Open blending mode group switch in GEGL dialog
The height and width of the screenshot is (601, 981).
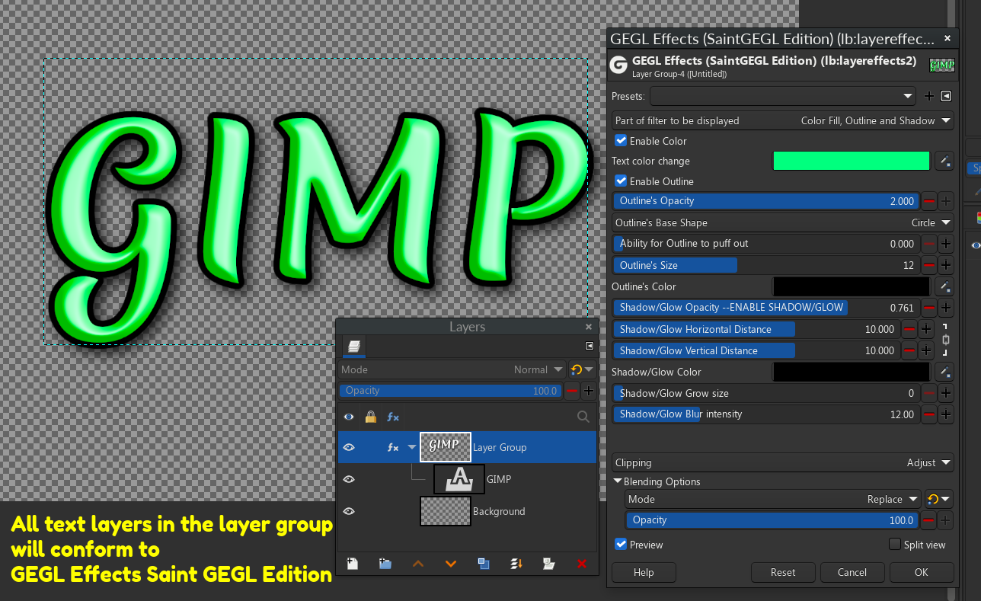[939, 499]
